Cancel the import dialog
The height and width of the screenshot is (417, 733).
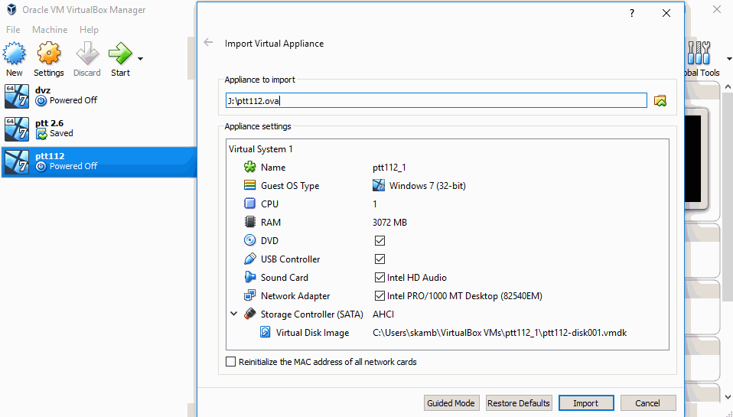[x=648, y=403]
